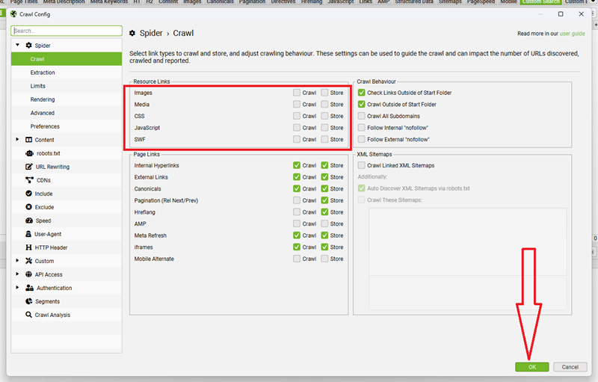The width and height of the screenshot is (598, 382).
Task: Click the HTTP Header H icon
Action: point(28,247)
